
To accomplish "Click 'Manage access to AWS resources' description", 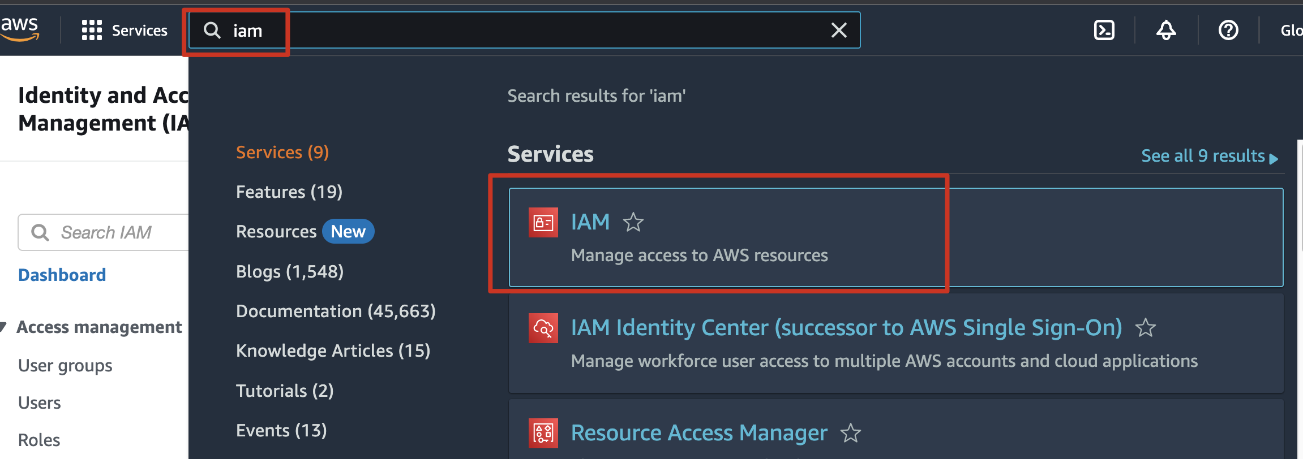I will coord(699,256).
